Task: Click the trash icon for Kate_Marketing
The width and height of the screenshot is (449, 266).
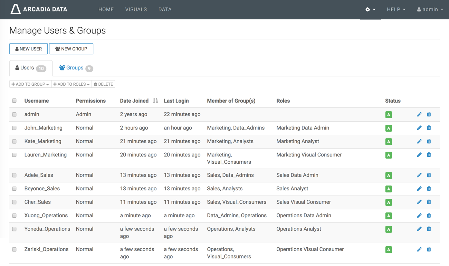Action: [x=429, y=141]
